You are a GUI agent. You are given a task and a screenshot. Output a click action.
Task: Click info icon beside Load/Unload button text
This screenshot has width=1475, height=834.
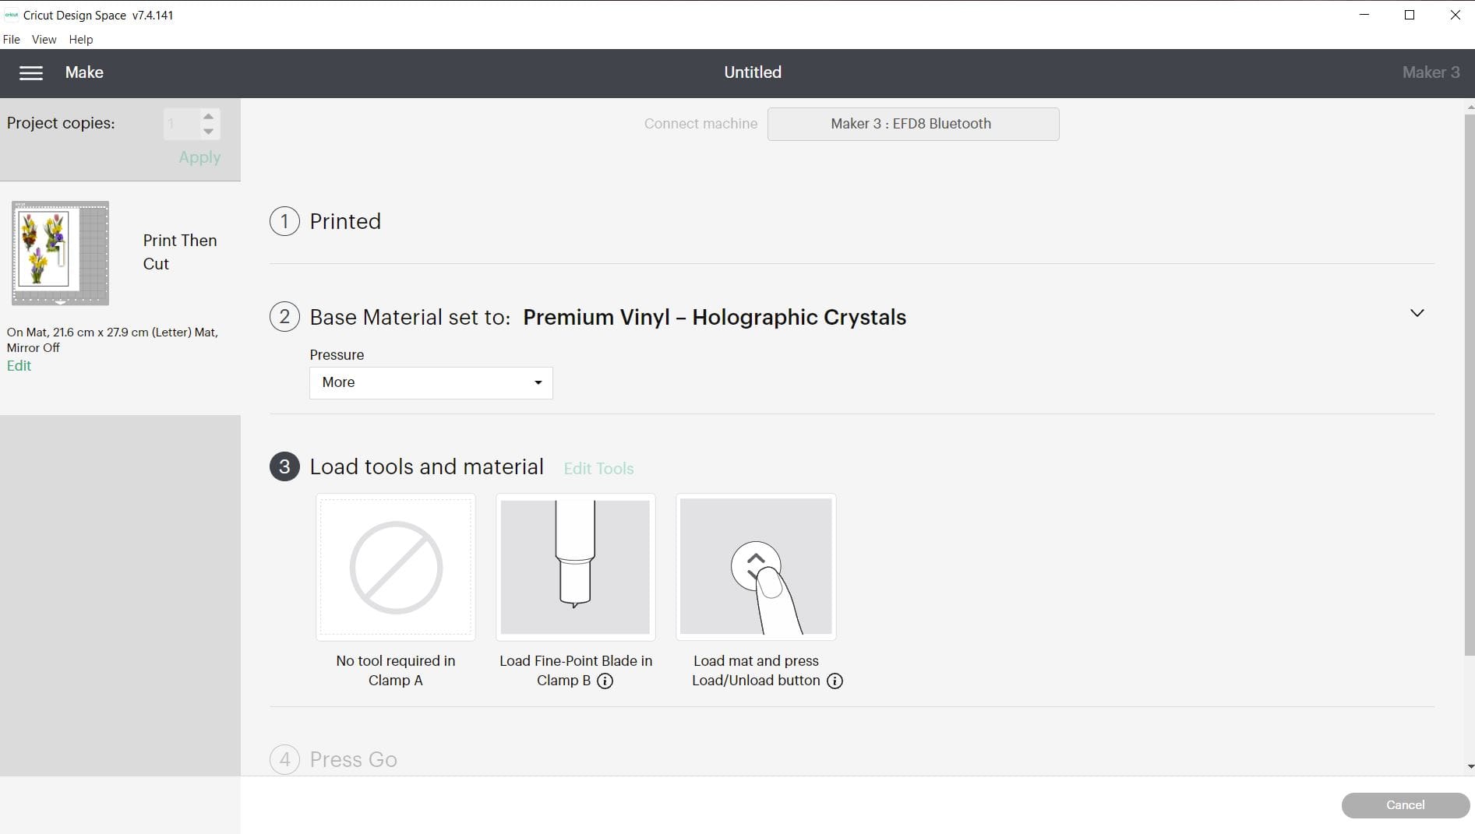(835, 681)
